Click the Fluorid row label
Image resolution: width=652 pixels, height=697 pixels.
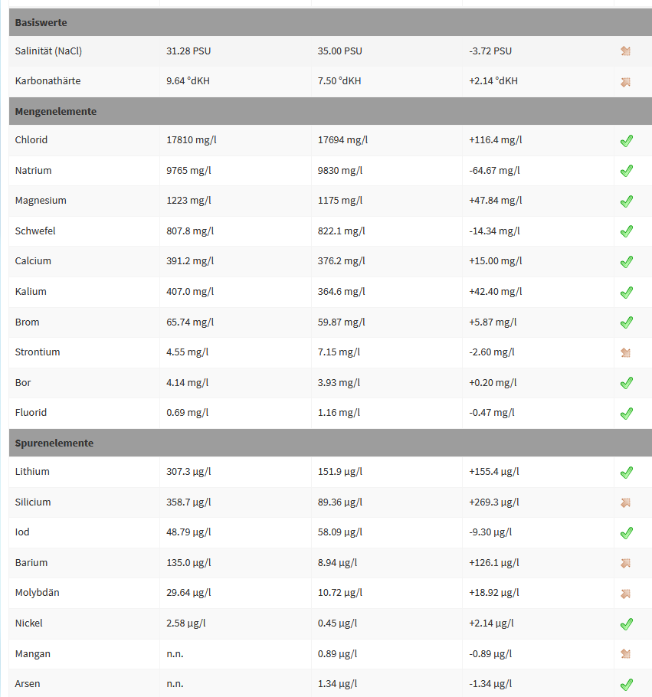[31, 413]
